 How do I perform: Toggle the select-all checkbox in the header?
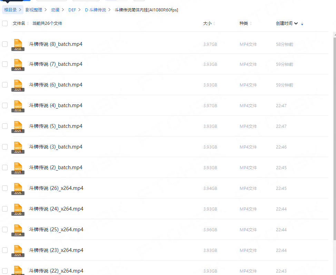5,23
